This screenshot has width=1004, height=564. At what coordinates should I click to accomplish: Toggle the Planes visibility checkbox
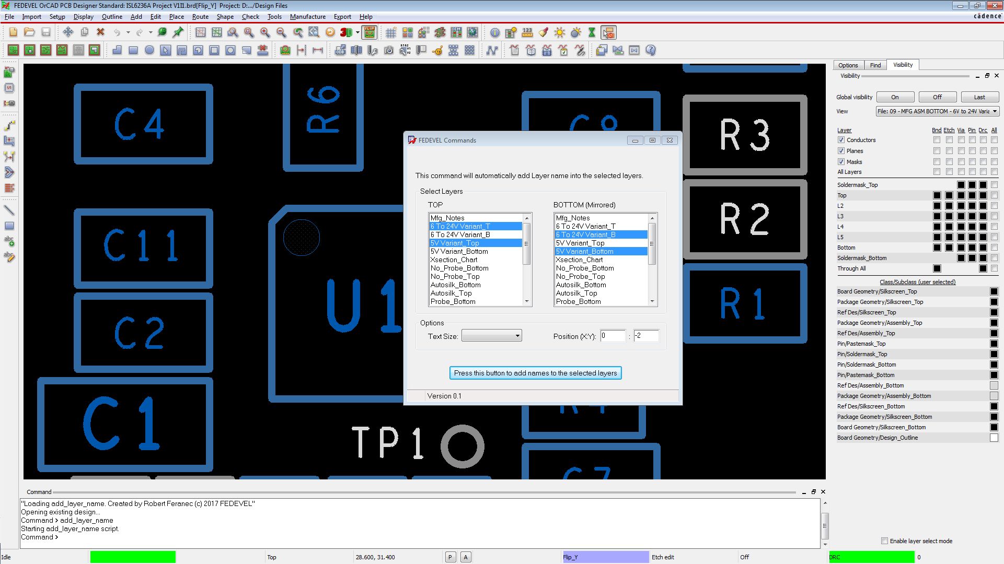[841, 150]
